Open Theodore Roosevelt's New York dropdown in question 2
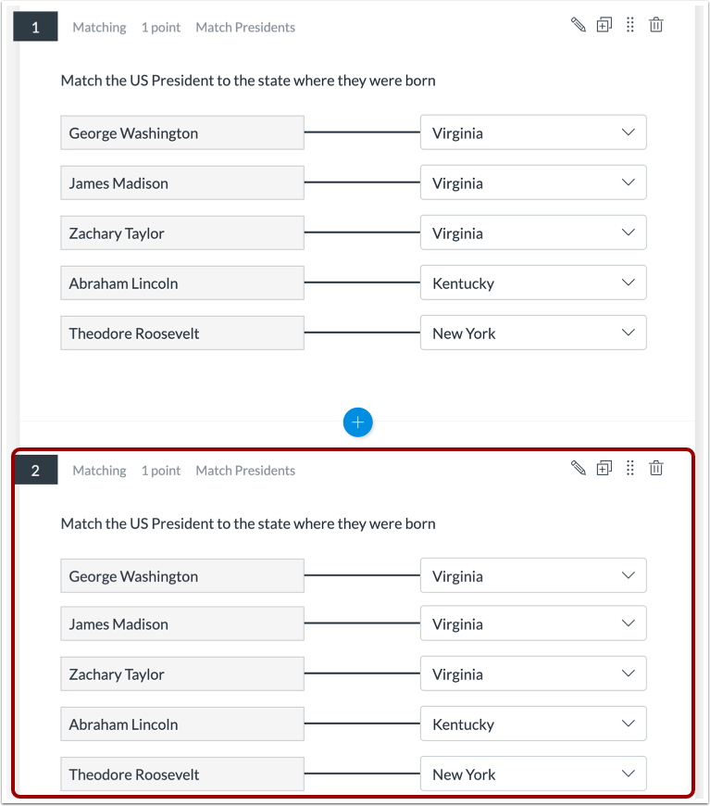The image size is (710, 806). coord(533,774)
